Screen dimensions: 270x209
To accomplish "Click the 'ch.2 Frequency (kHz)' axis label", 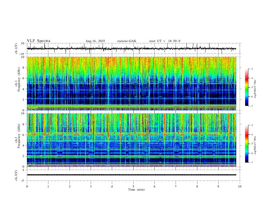I will click(17, 136).
